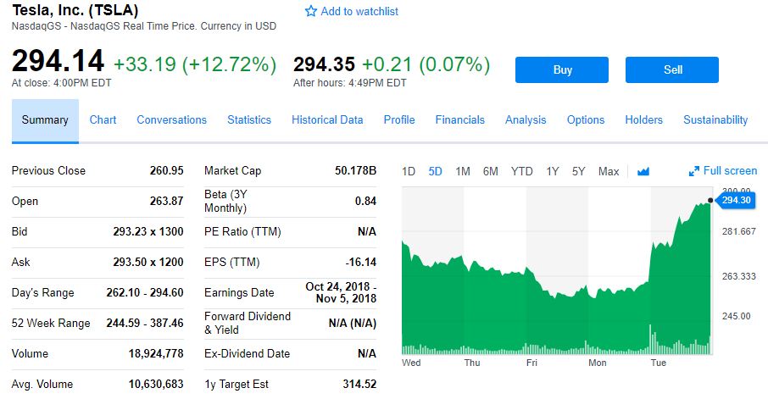Switch to the Conversations tab
Image resolution: width=768 pixels, height=399 pixels.
point(171,120)
